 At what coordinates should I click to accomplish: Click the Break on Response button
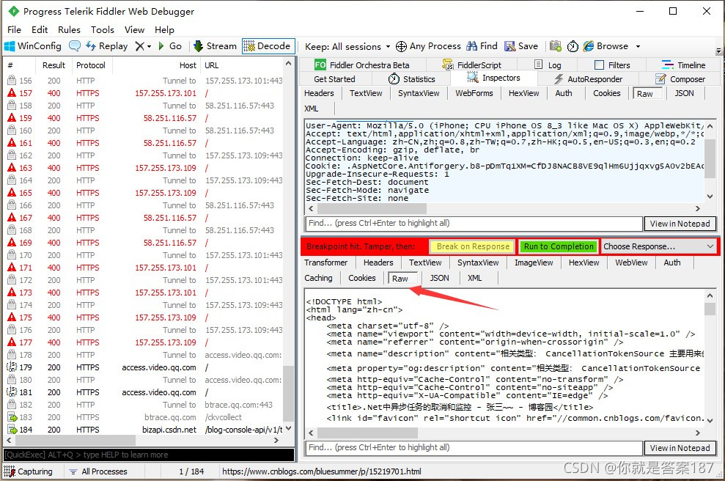[473, 246]
